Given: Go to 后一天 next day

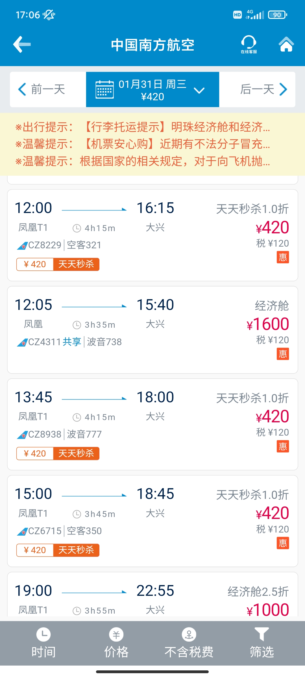Looking at the screenshot, I should (263, 89).
